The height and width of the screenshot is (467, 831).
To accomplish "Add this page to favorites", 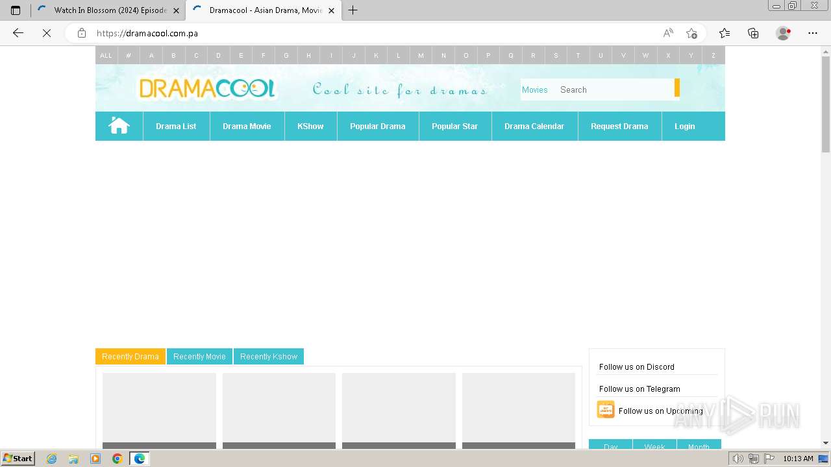I will coord(691,33).
